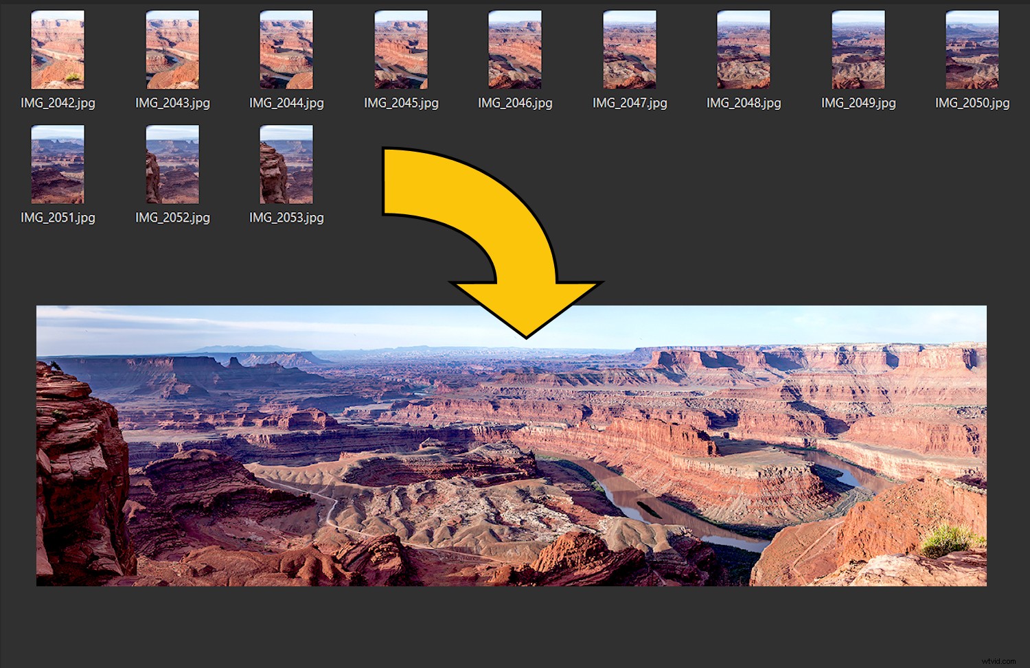The height and width of the screenshot is (668, 1030).
Task: Select the IMG_2052.jpg thumbnail
Action: tap(172, 165)
